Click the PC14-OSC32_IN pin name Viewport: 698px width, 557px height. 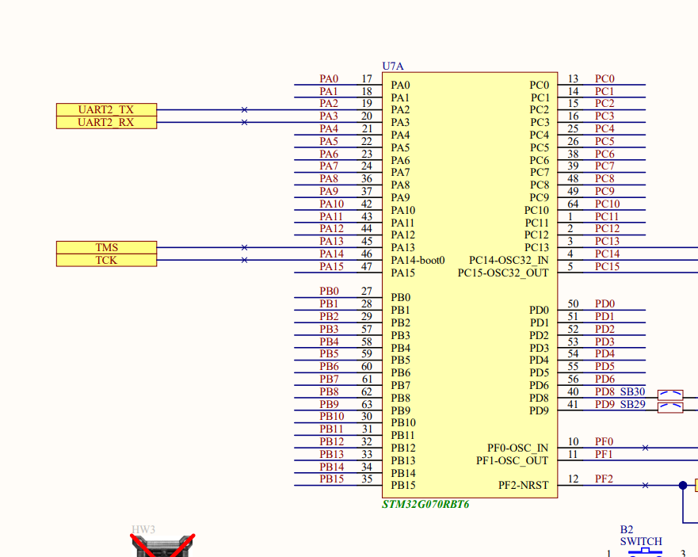[x=509, y=260]
